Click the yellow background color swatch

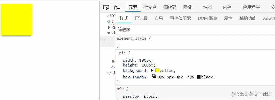point(157,70)
